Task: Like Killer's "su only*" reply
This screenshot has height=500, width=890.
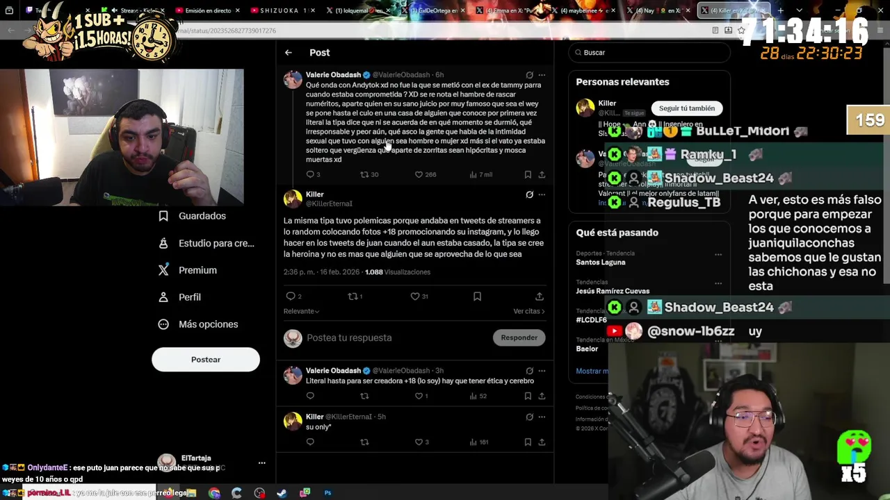Action: (x=421, y=442)
